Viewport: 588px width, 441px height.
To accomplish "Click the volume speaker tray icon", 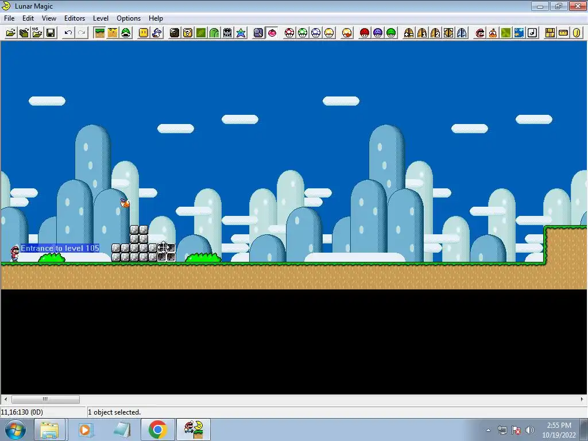I will [529, 430].
